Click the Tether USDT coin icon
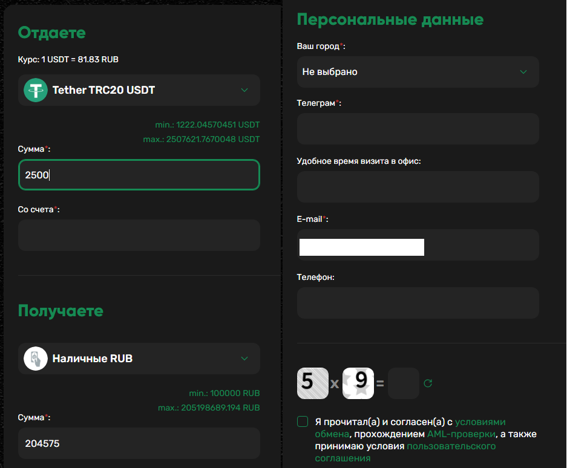This screenshot has width=567, height=468. pyautogui.click(x=36, y=90)
